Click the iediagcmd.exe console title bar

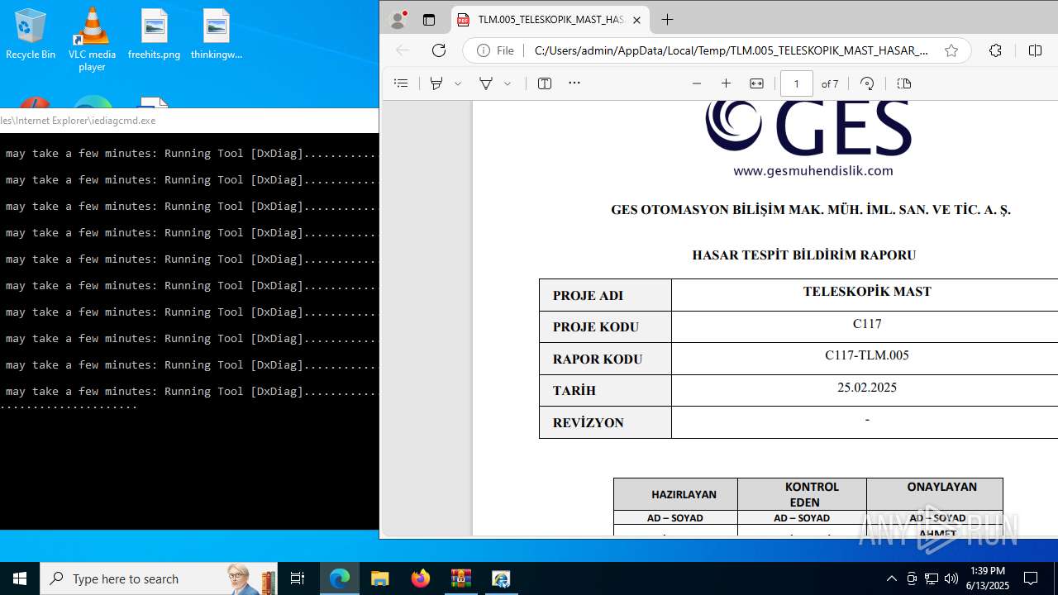[189, 120]
